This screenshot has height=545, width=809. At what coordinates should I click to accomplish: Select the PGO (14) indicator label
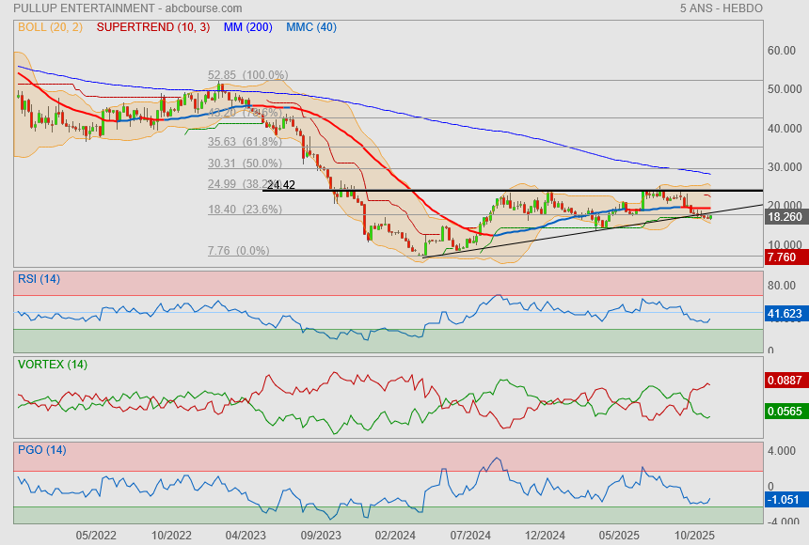(x=41, y=450)
